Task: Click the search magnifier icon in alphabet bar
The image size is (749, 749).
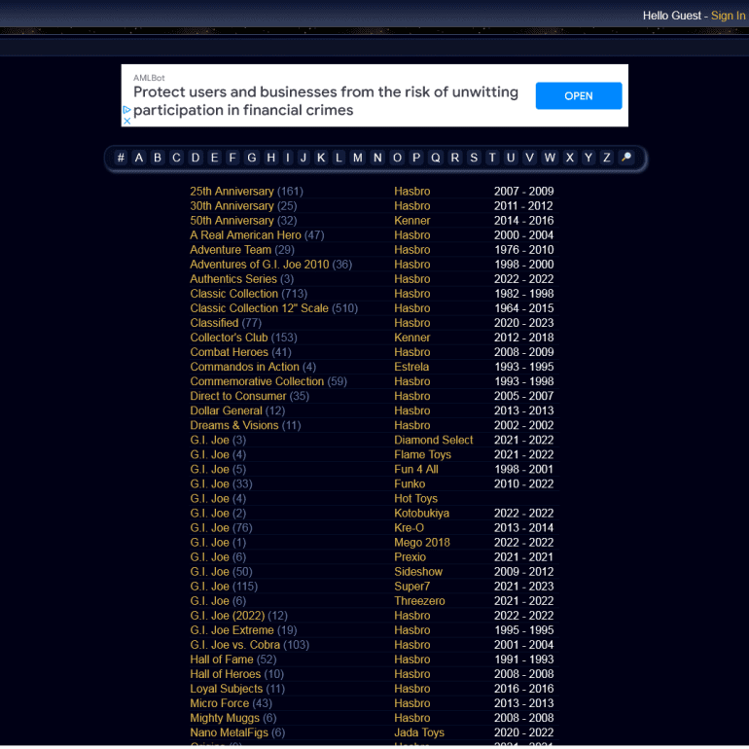Action: click(x=626, y=158)
